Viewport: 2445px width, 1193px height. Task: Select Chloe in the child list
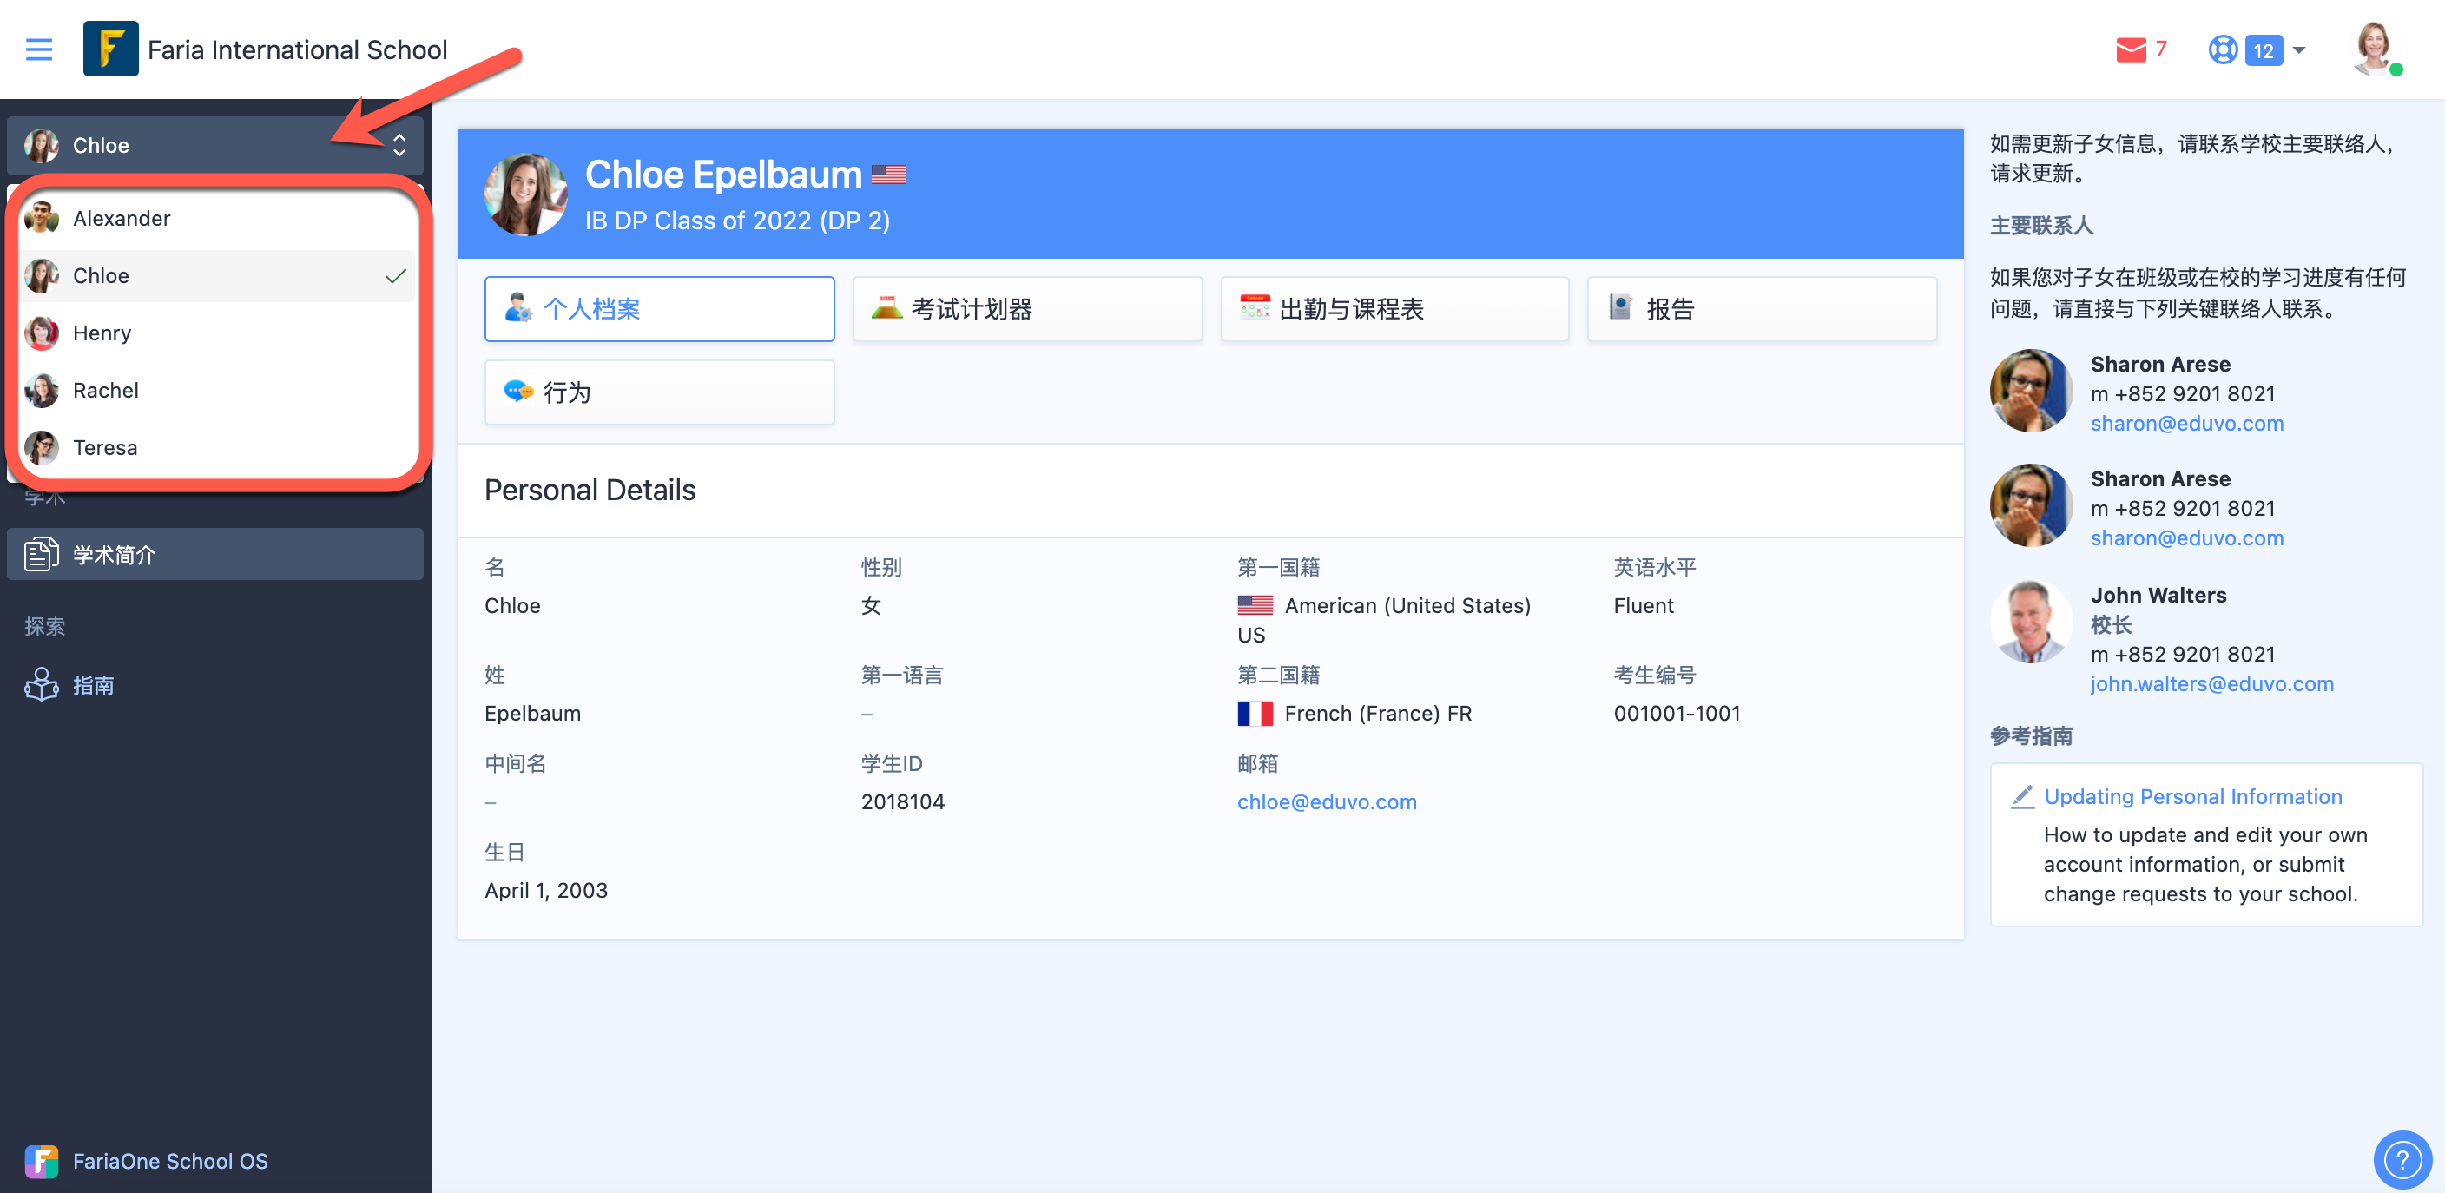217,275
